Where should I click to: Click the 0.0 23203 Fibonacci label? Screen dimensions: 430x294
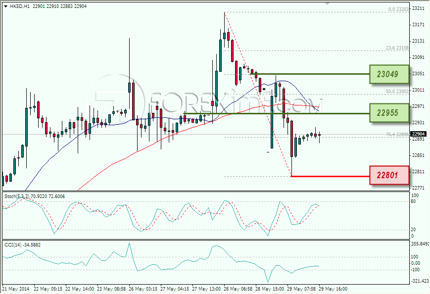tap(398, 9)
